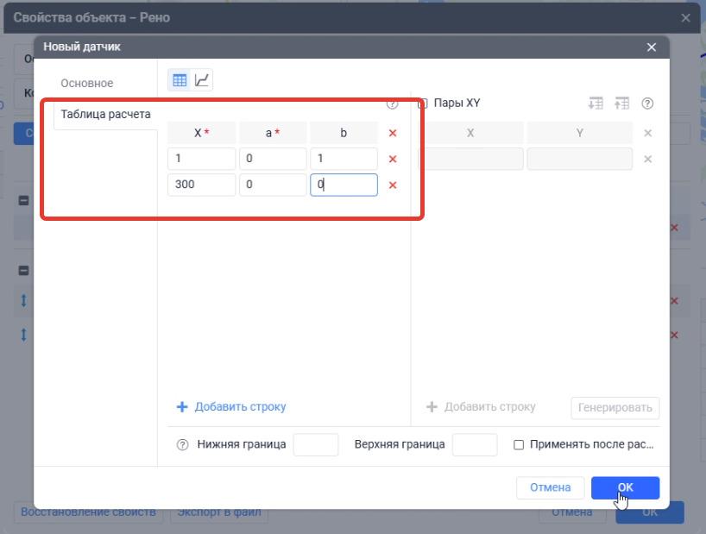Clear the whole calculation table via the header delete icon
The width and height of the screenshot is (706, 534).
tap(393, 133)
